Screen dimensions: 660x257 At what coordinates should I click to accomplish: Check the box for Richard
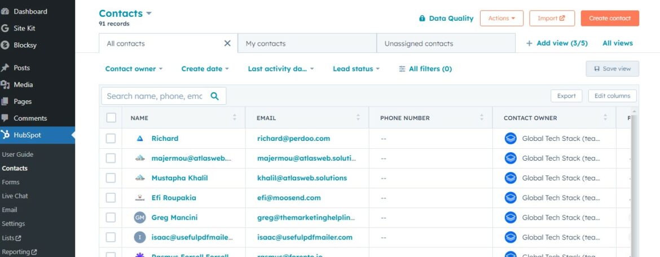pos(111,139)
